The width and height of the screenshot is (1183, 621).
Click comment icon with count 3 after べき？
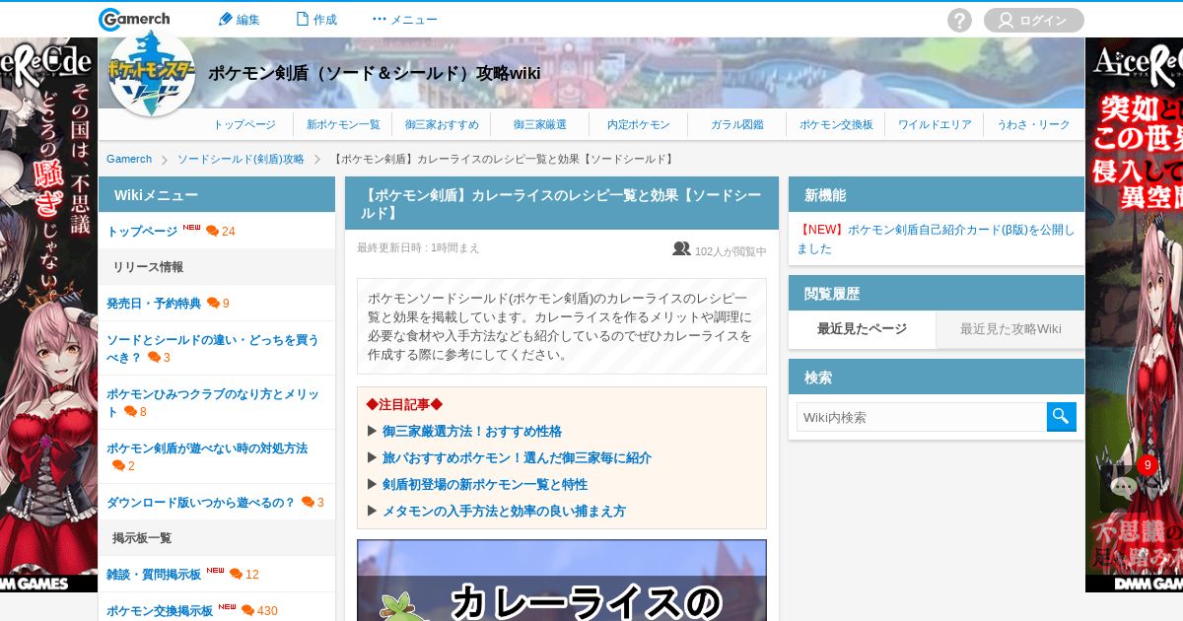pyautogui.click(x=154, y=357)
